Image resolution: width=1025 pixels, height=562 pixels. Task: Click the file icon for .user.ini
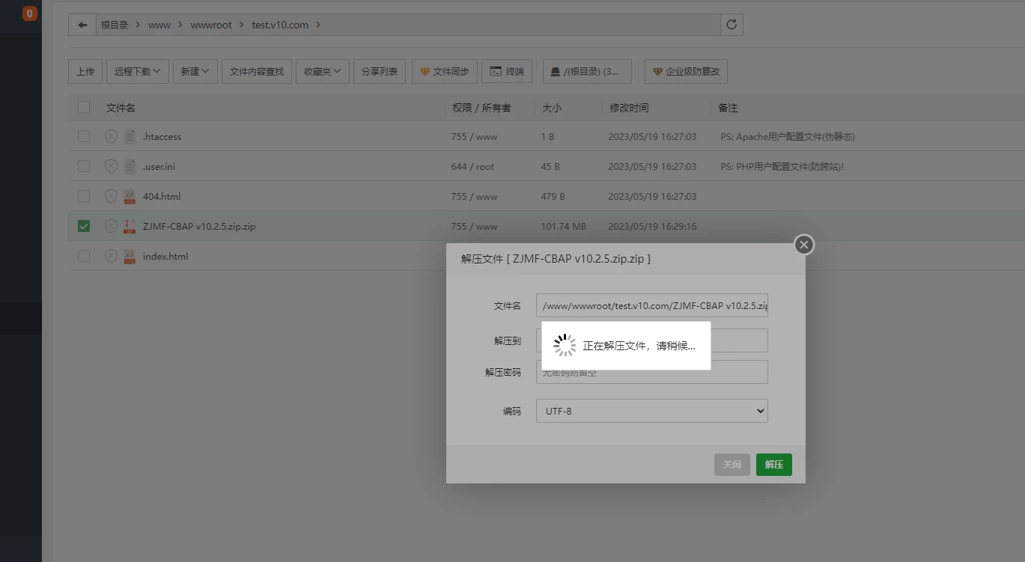[x=130, y=166]
